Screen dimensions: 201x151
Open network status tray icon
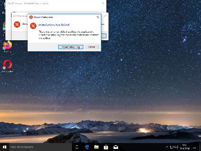tap(172, 147)
